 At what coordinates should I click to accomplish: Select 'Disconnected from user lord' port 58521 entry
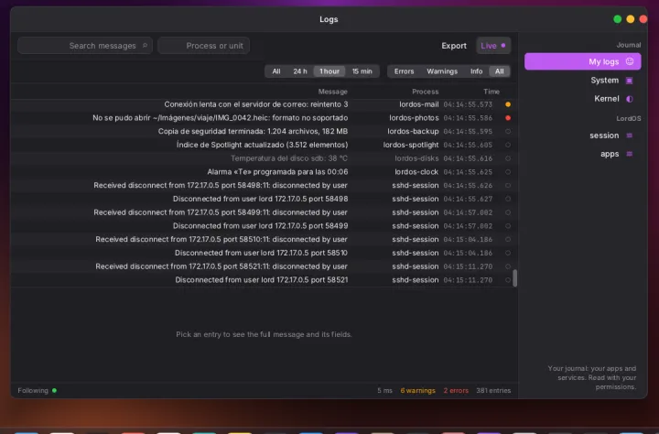point(264,279)
